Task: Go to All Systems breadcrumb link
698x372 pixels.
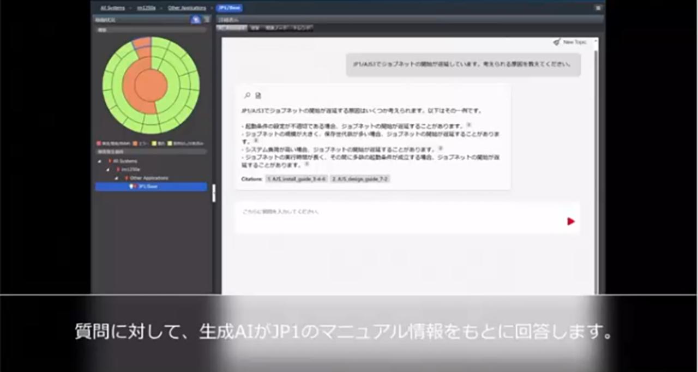Action: [113, 8]
